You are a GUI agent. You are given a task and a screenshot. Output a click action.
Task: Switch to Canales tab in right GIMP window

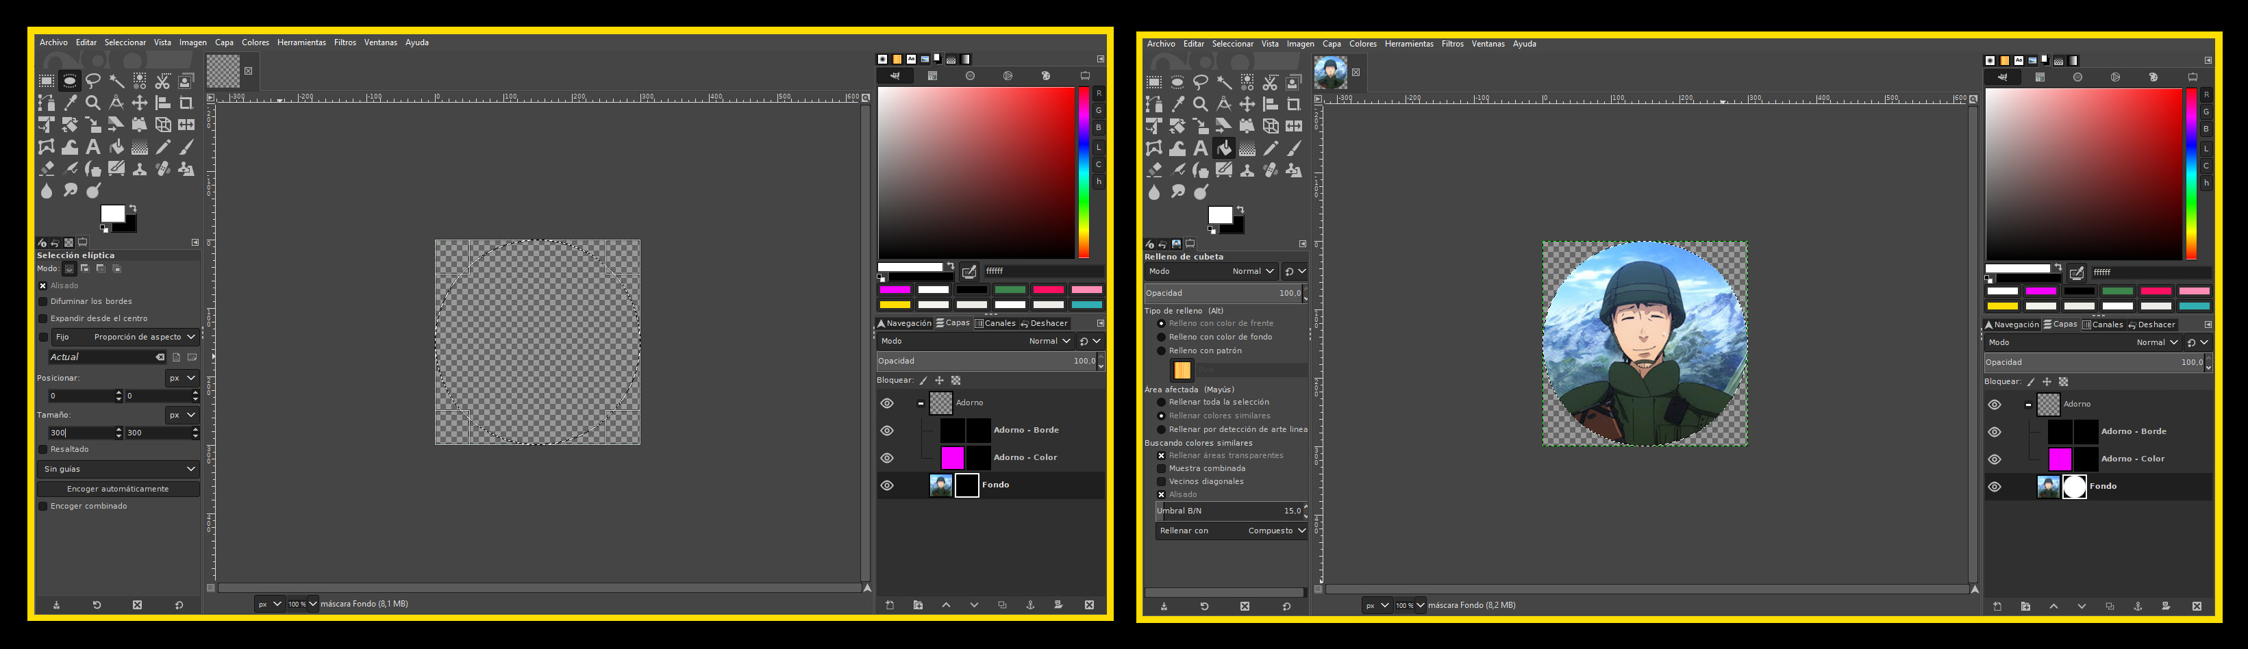click(2101, 324)
